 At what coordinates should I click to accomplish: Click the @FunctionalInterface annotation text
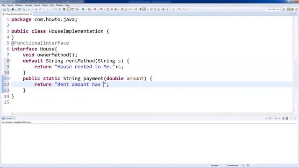(40, 43)
